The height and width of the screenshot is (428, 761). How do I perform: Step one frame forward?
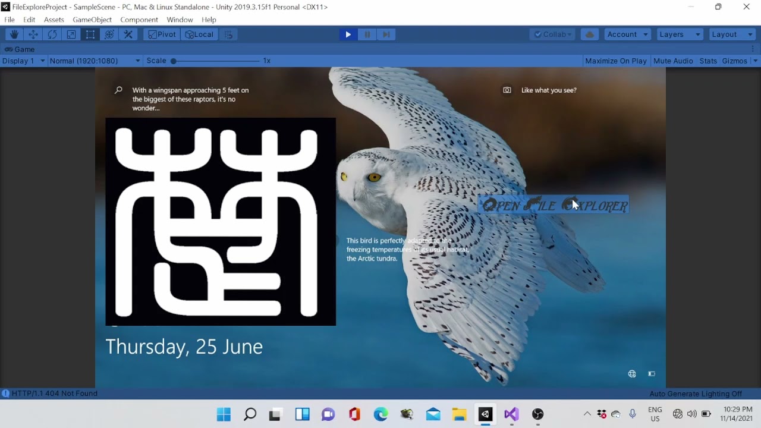click(386, 34)
